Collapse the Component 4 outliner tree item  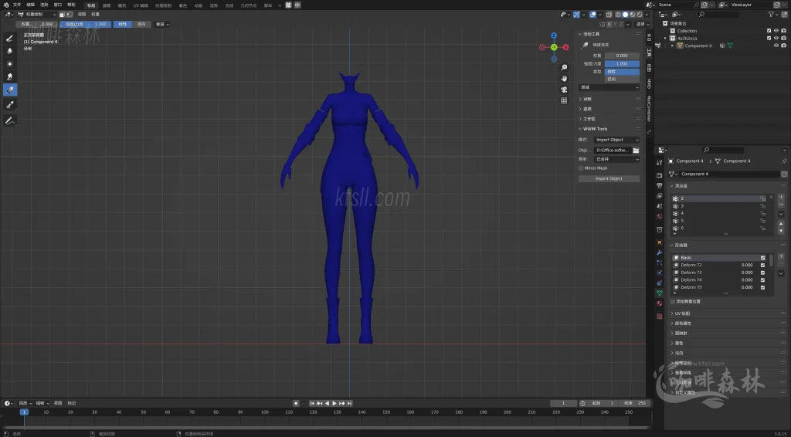(673, 46)
